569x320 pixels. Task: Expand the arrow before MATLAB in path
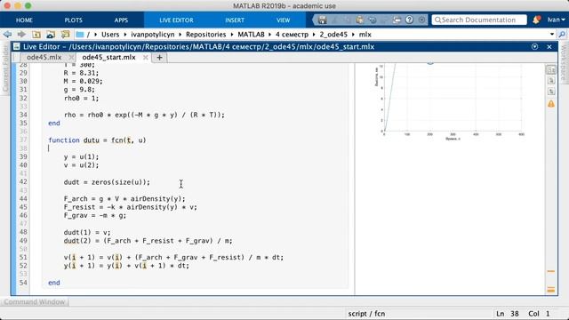[x=232, y=35]
